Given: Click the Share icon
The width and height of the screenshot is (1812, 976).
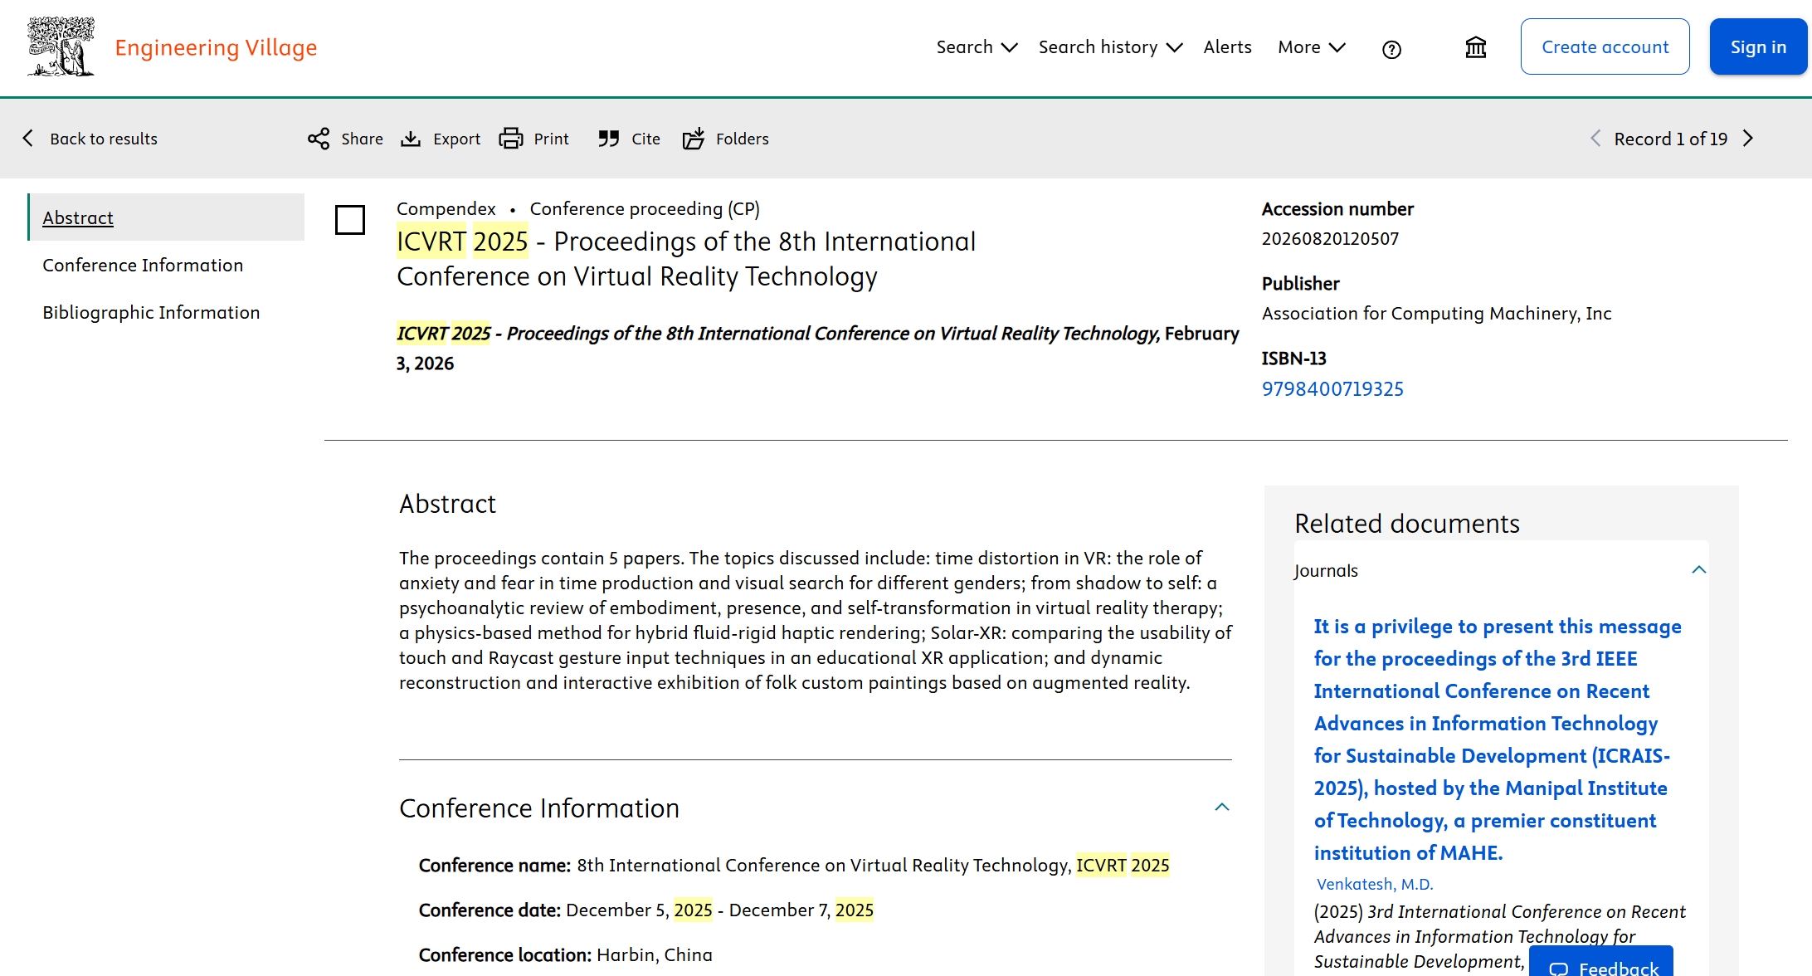Looking at the screenshot, I should (319, 139).
